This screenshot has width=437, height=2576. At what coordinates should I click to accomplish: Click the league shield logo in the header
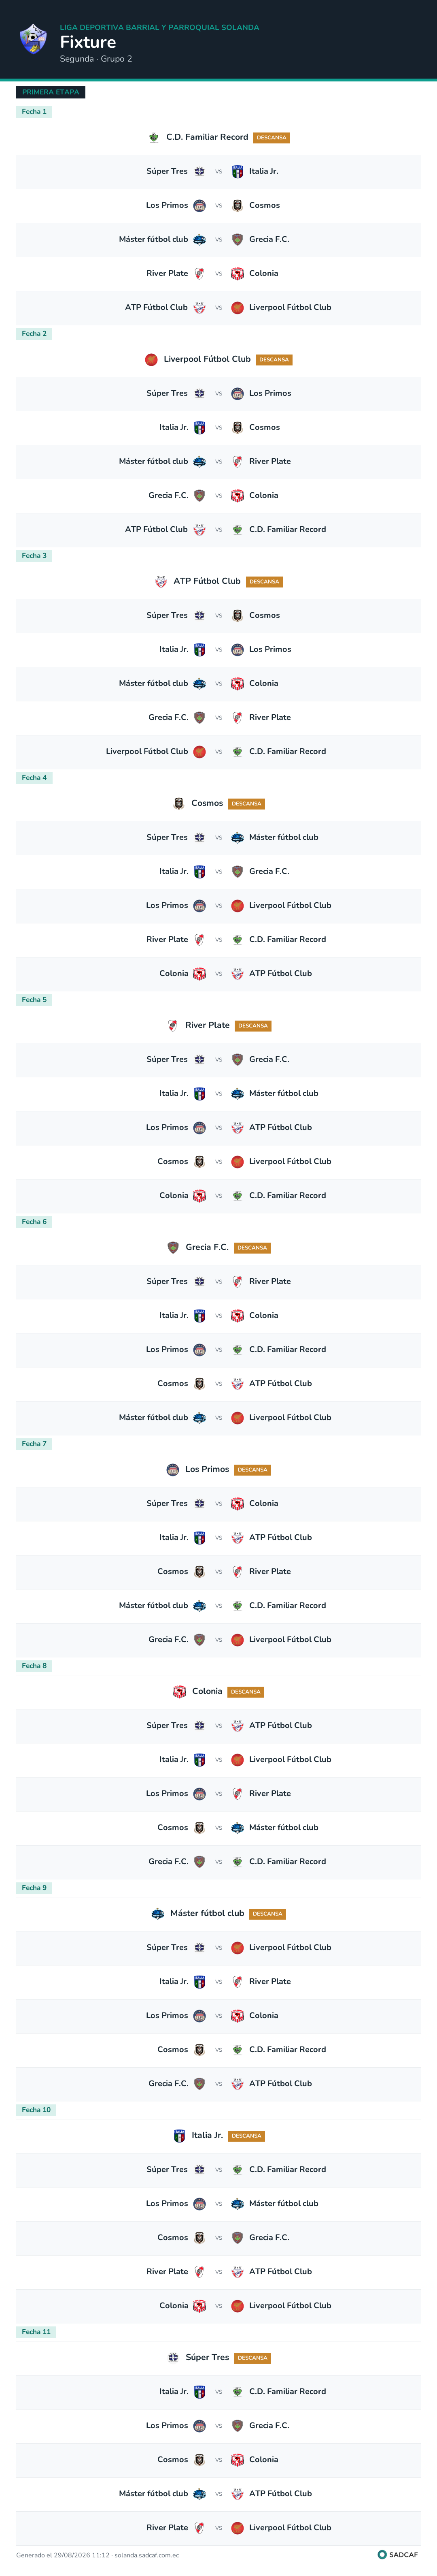[x=33, y=39]
